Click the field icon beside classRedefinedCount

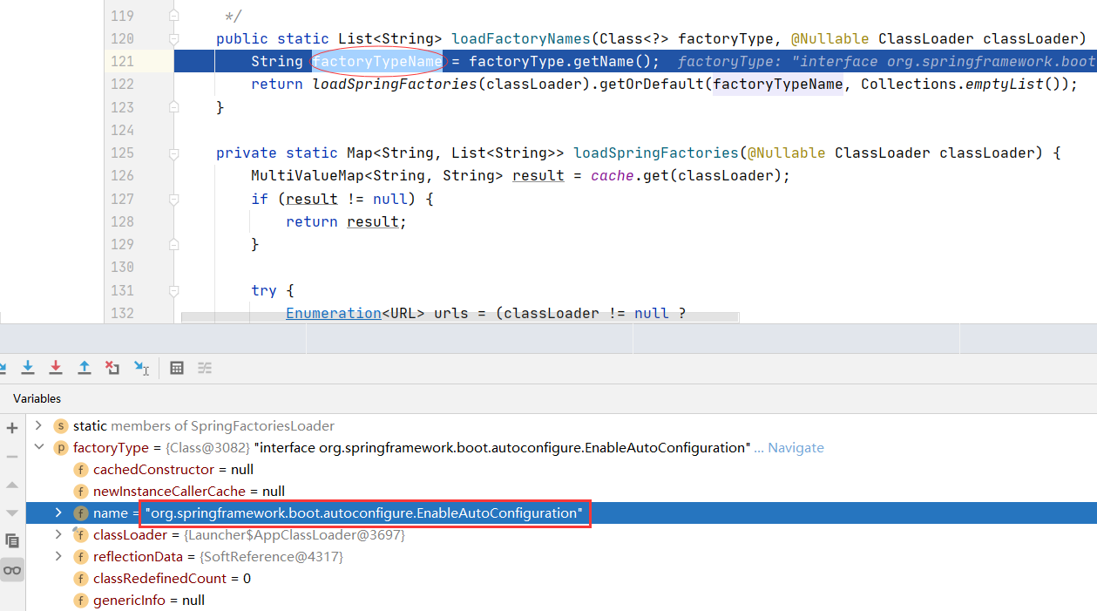[x=81, y=579]
